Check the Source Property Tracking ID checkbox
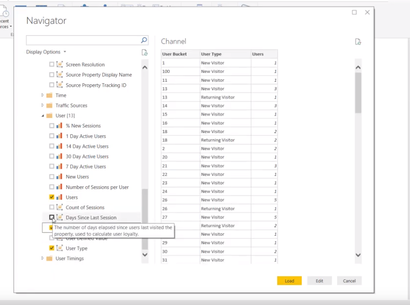This screenshot has width=410, height=305. click(x=52, y=85)
